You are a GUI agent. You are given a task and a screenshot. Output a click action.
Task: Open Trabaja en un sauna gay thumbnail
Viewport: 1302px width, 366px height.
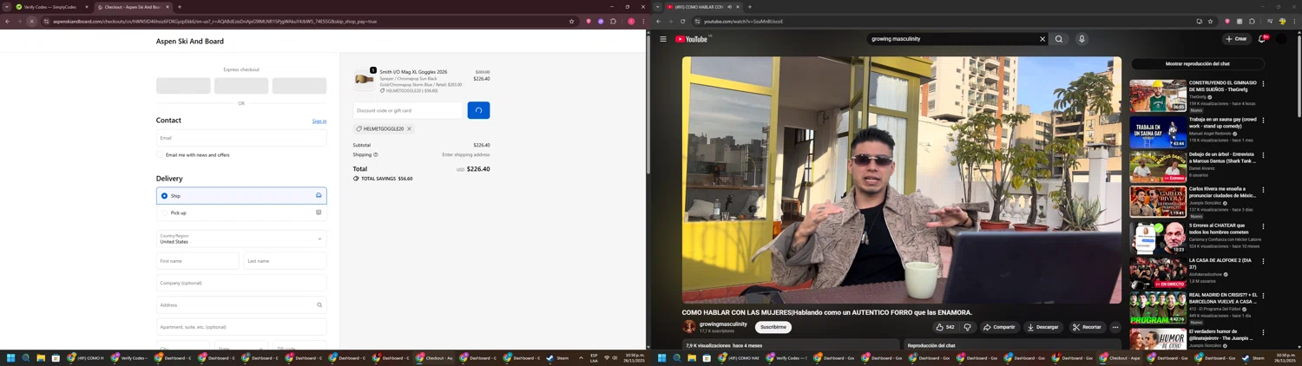coord(1158,132)
